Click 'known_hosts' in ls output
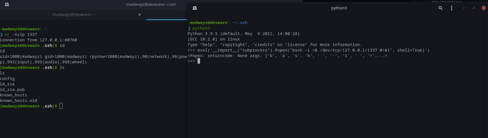The height and width of the screenshot is (138, 488). coord(14,95)
